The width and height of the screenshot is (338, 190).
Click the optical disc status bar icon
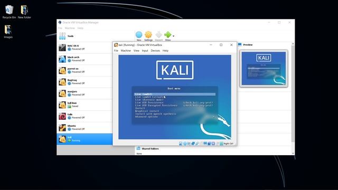point(185,144)
